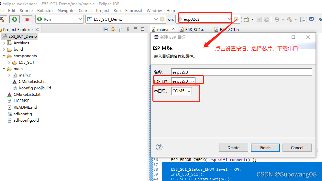The width and height of the screenshot is (322, 181).
Task: Click the name field containing esp32c3
Action: coord(241,72)
